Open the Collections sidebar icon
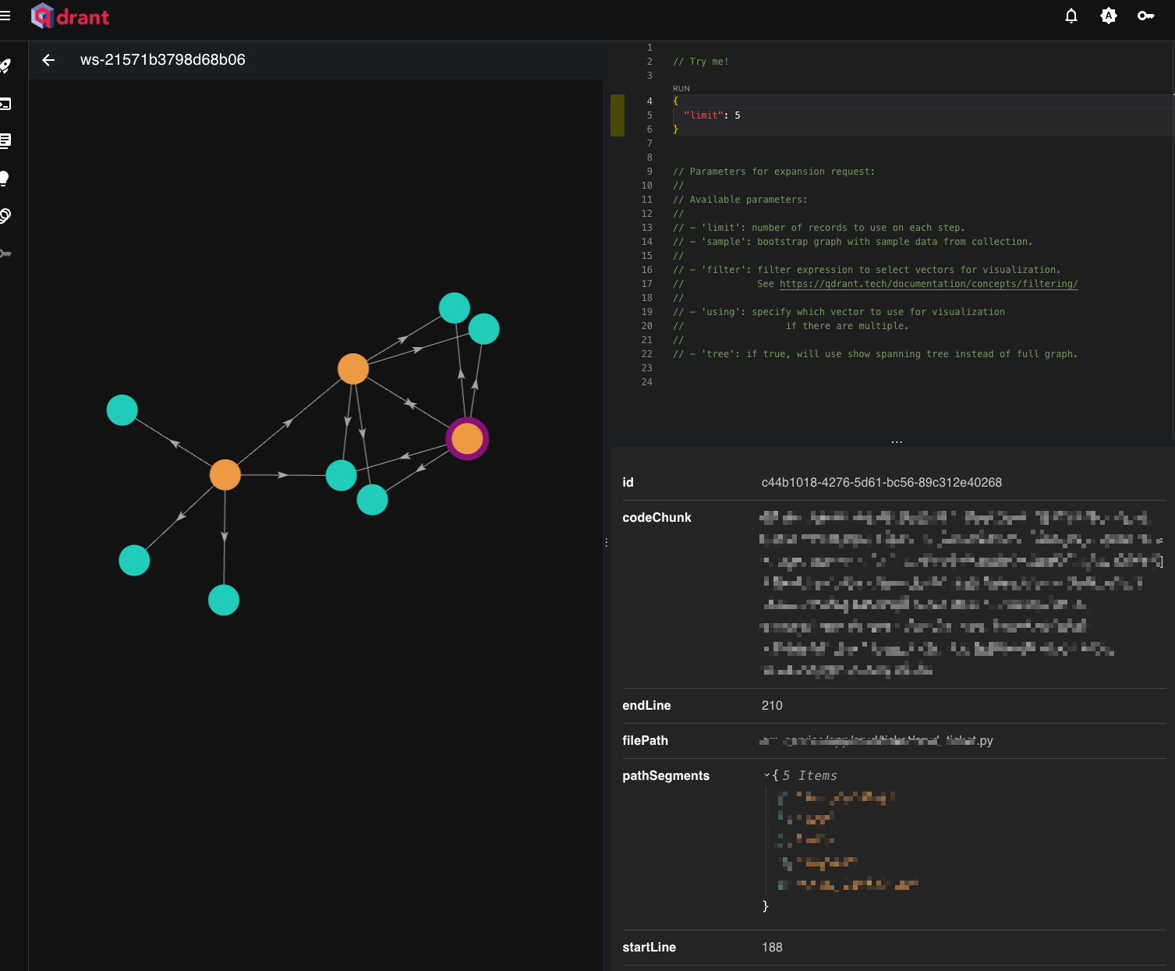 point(5,141)
